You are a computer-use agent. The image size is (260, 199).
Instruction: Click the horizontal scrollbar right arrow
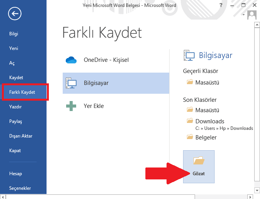tap(250, 197)
